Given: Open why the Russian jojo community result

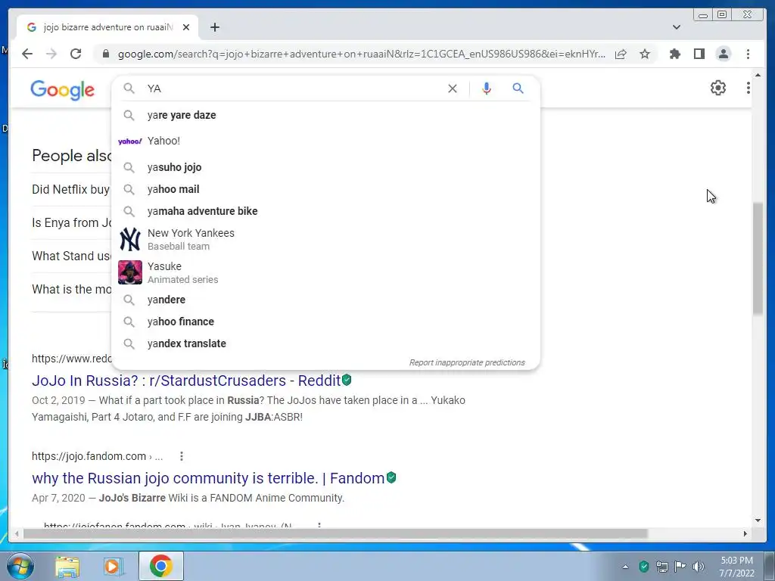Looking at the screenshot, I should (x=208, y=478).
